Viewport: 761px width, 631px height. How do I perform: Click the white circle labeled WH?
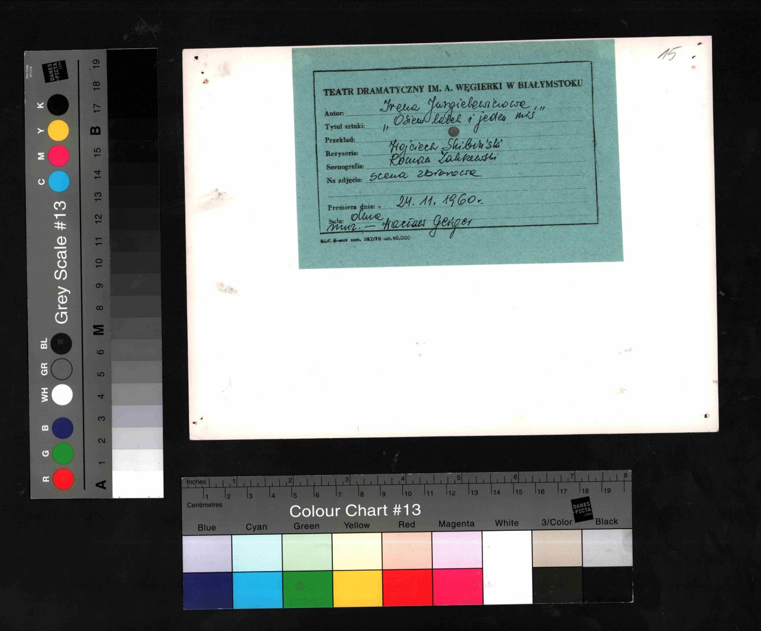pyautogui.click(x=62, y=395)
